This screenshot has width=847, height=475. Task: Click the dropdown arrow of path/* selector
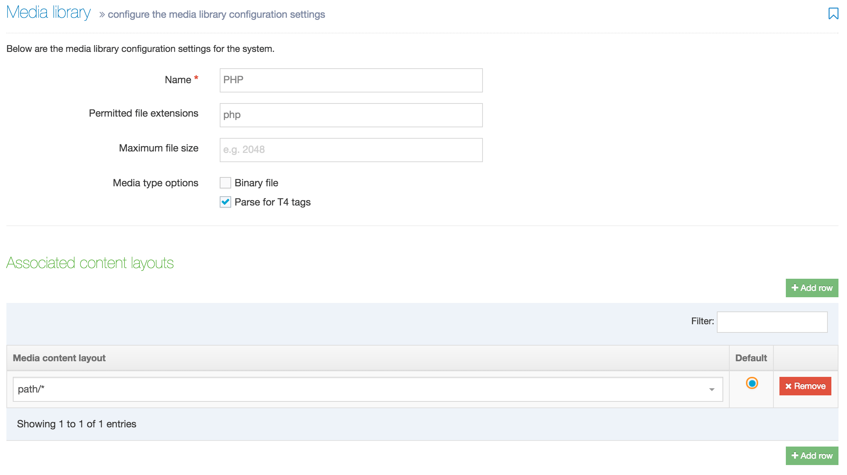[x=712, y=390]
